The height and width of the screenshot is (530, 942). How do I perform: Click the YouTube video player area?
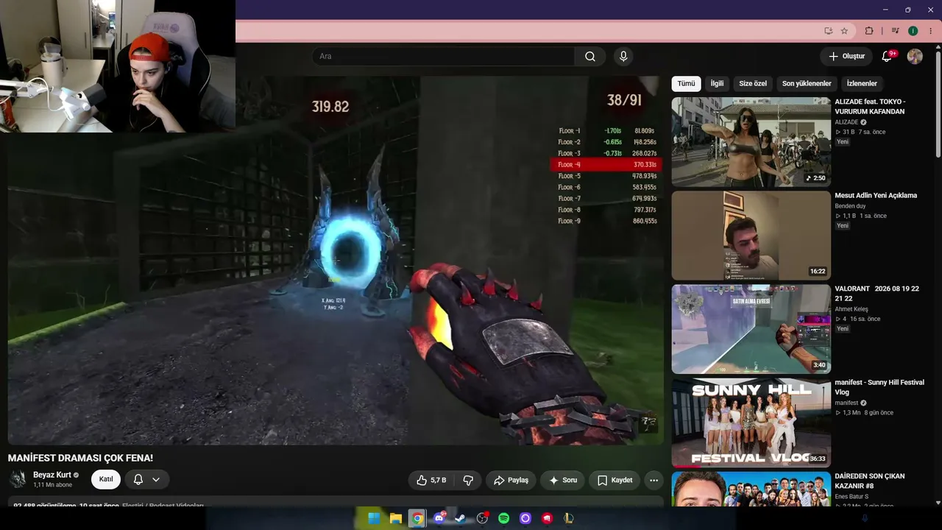point(336,261)
